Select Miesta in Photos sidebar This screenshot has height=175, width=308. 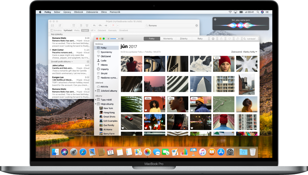tap(107, 65)
